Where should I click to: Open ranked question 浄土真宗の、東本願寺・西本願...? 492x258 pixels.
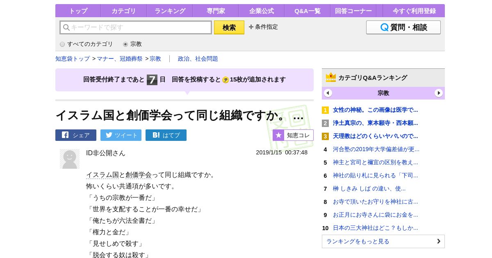click(x=376, y=123)
